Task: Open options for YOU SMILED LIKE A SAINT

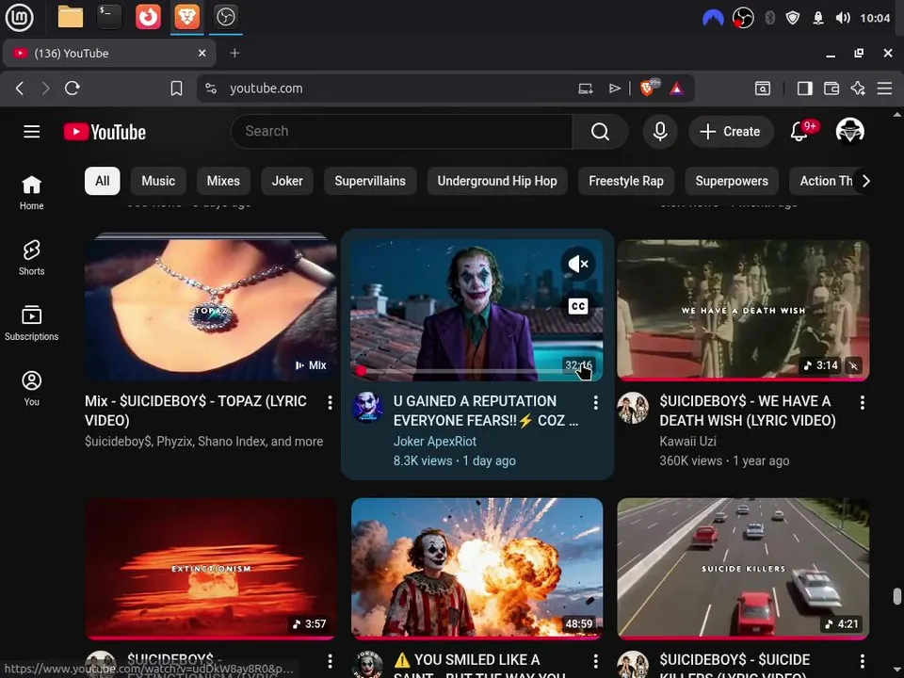Action: (x=595, y=661)
